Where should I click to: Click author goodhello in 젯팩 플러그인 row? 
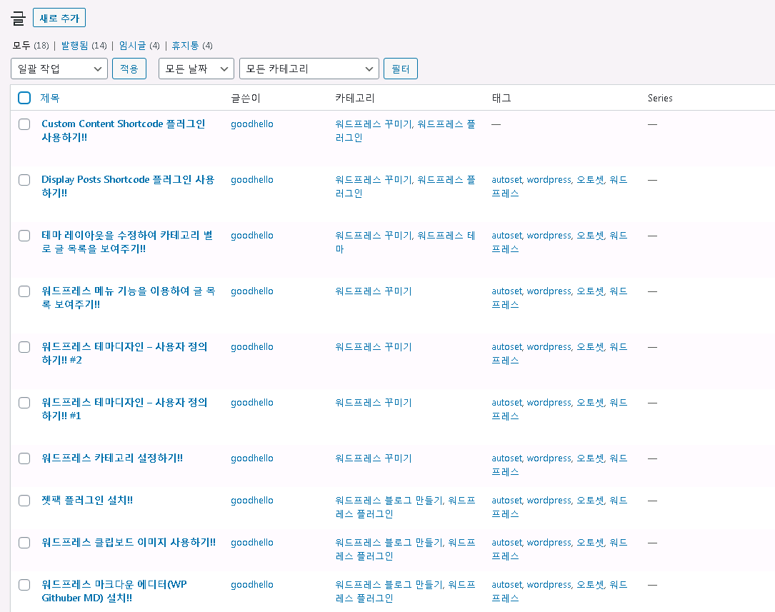[252, 501]
